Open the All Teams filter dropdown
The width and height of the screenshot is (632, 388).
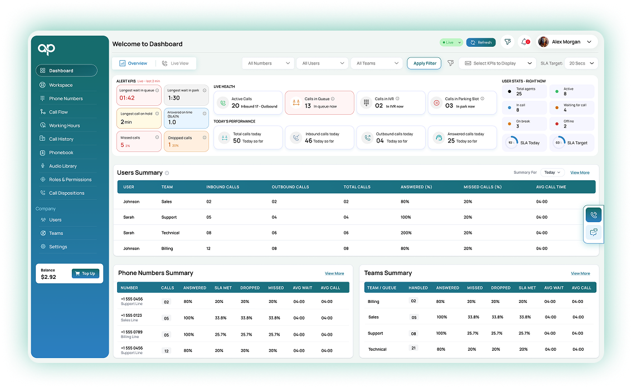click(x=378, y=63)
